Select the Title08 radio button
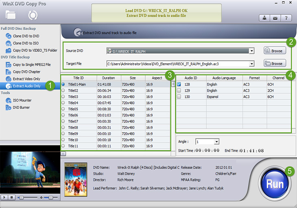The height and width of the screenshot is (208, 297). pyautogui.click(x=63, y=127)
